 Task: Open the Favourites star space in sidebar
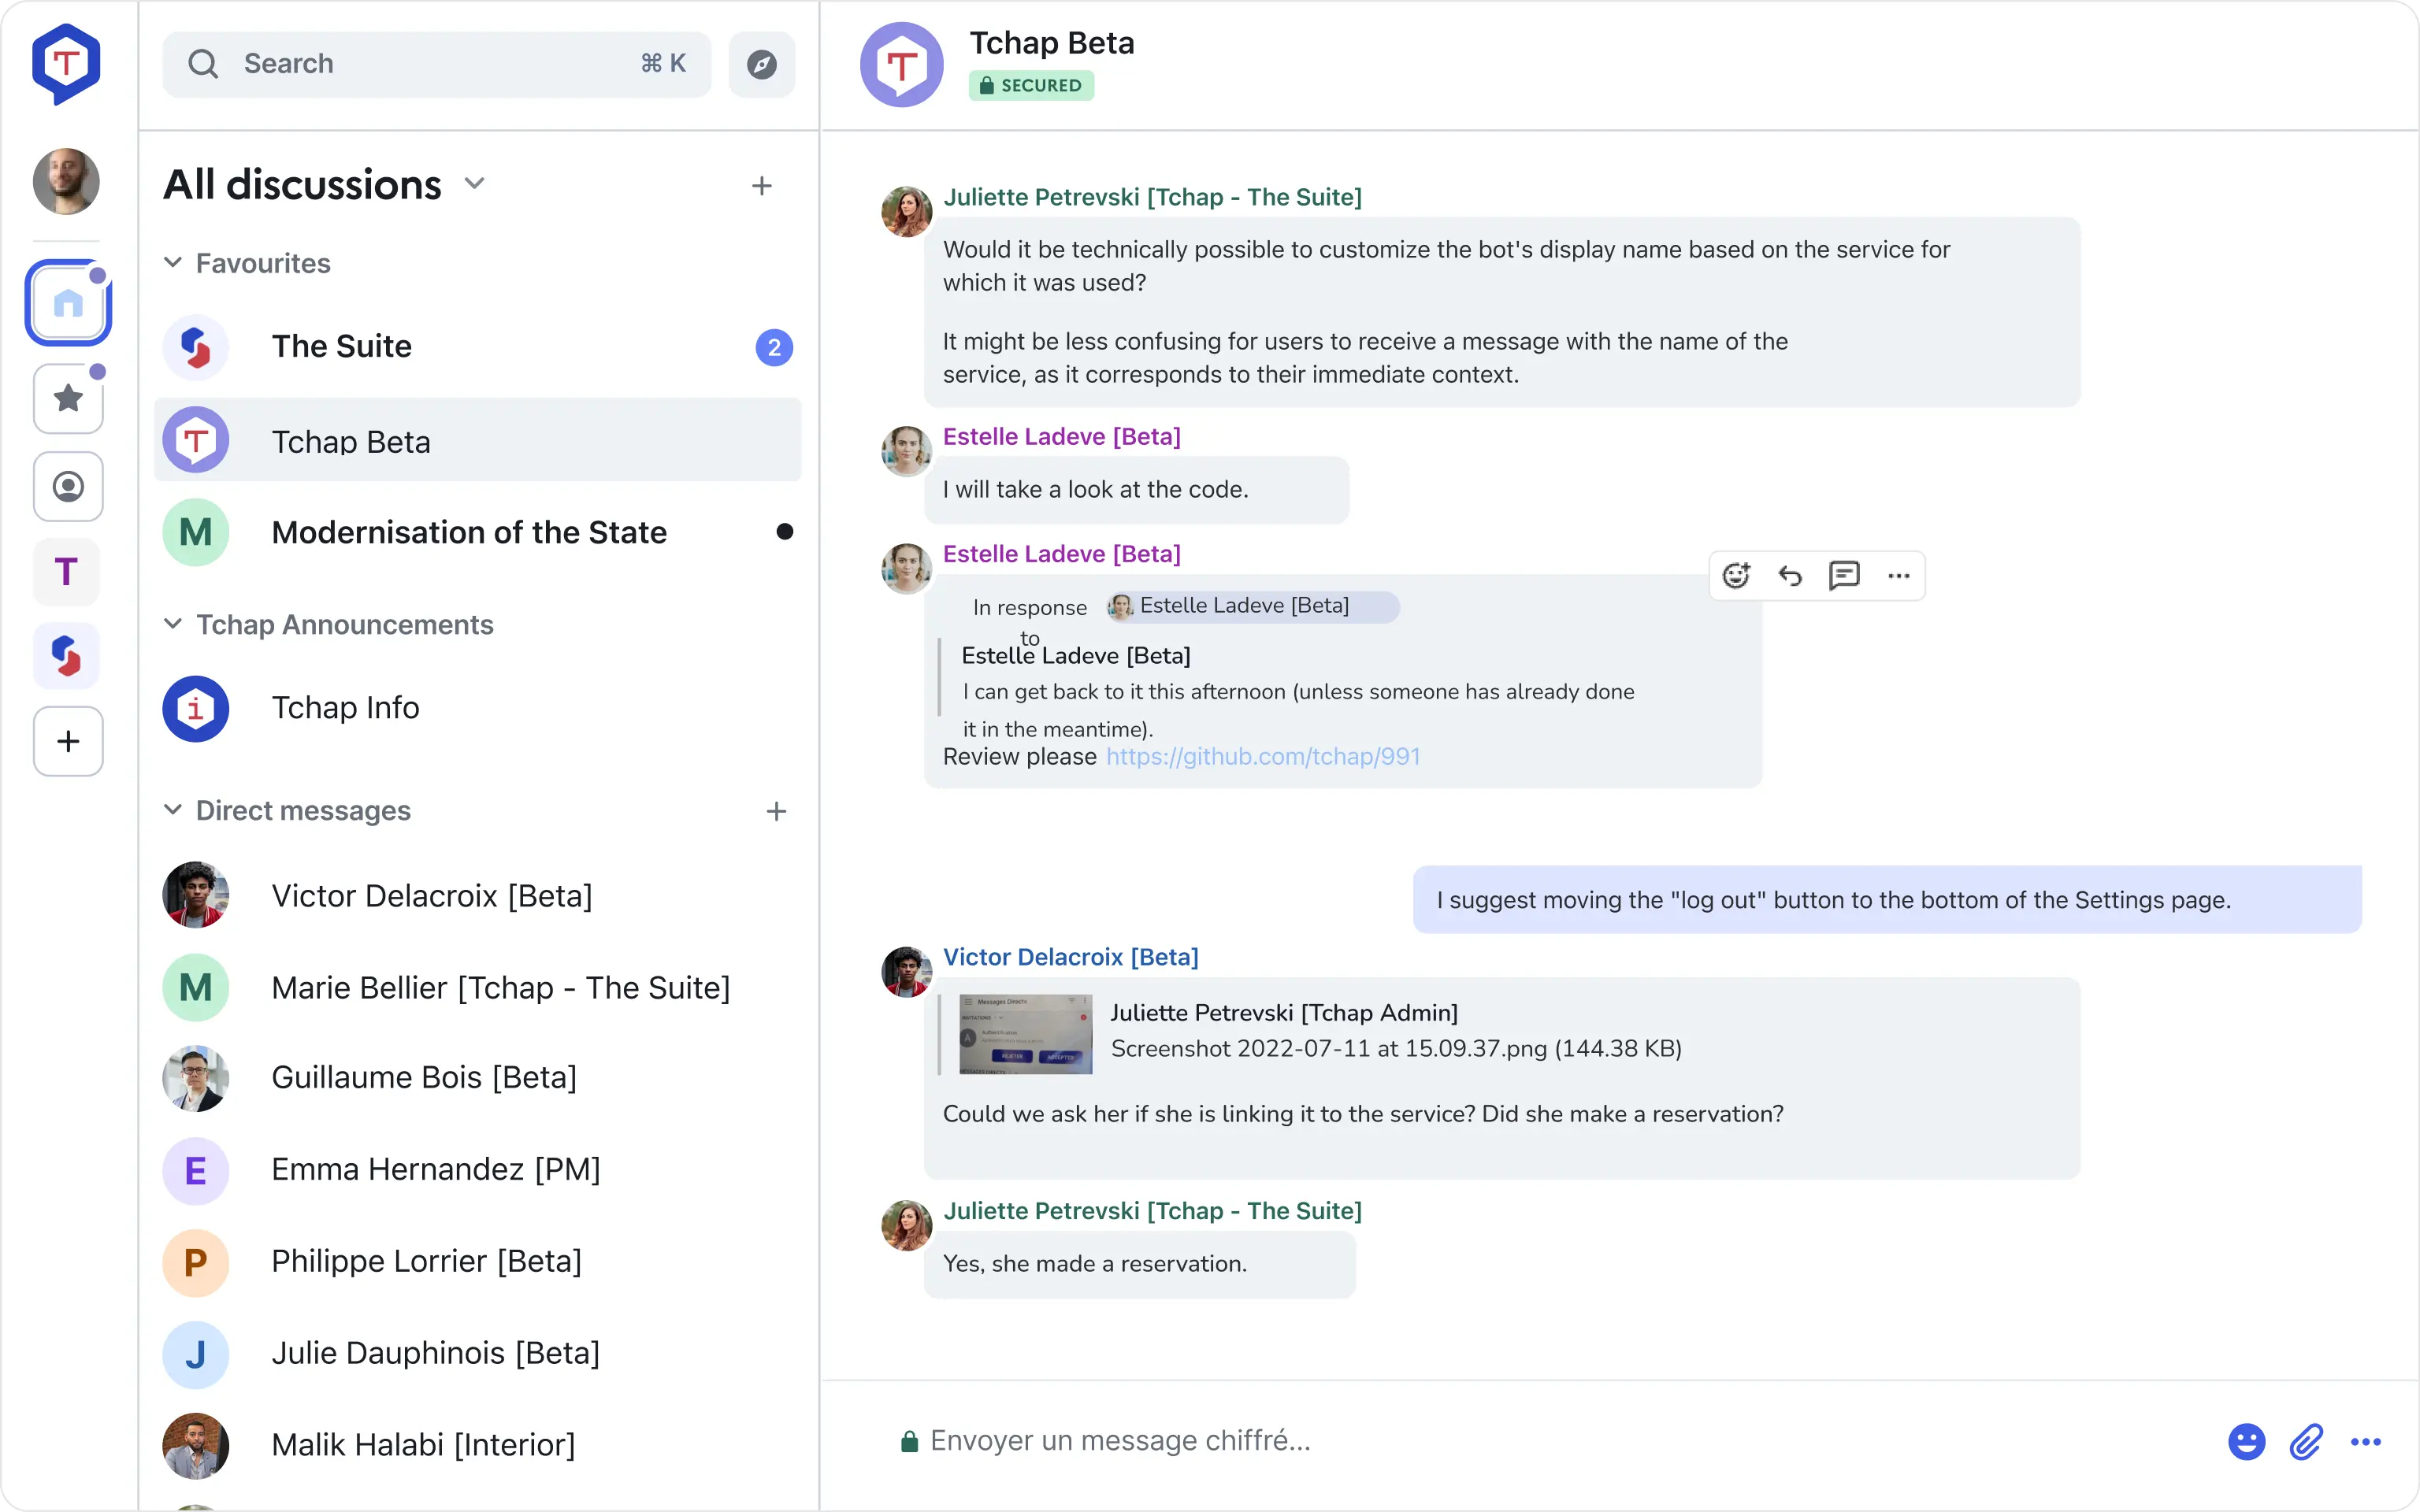68,398
